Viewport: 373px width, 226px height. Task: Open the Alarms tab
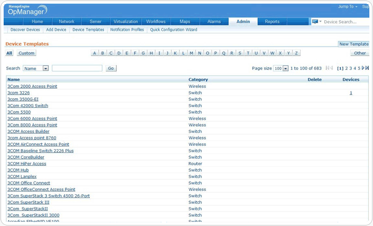point(214,22)
